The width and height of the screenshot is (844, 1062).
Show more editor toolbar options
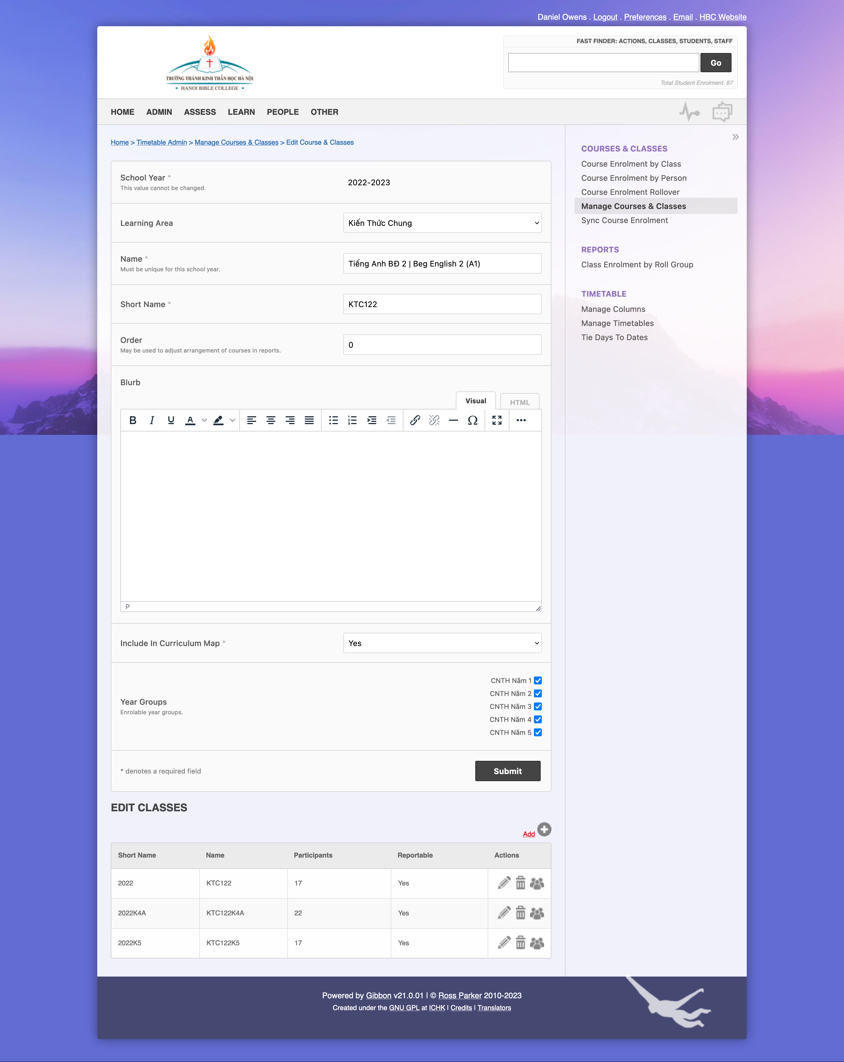521,420
